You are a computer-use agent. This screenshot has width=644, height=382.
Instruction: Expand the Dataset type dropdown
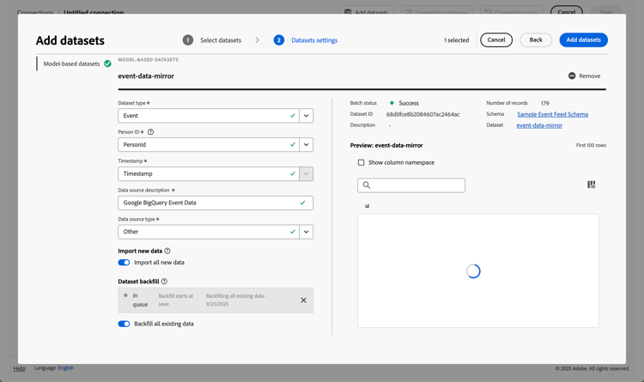pos(306,115)
